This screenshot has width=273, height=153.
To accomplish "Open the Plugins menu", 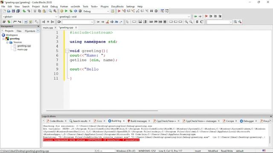I will (x=105, y=6).
